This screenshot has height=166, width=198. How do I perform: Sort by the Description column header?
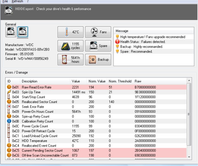(30, 81)
